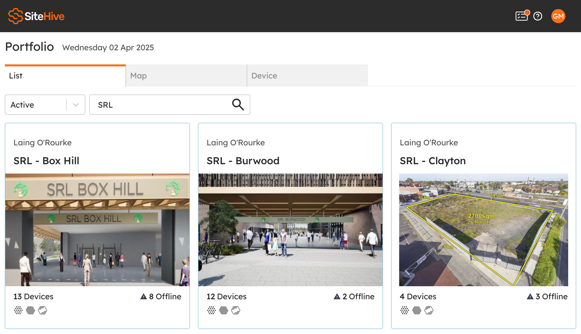
Task: Open the SRL - Clayton site title
Action: point(433,161)
